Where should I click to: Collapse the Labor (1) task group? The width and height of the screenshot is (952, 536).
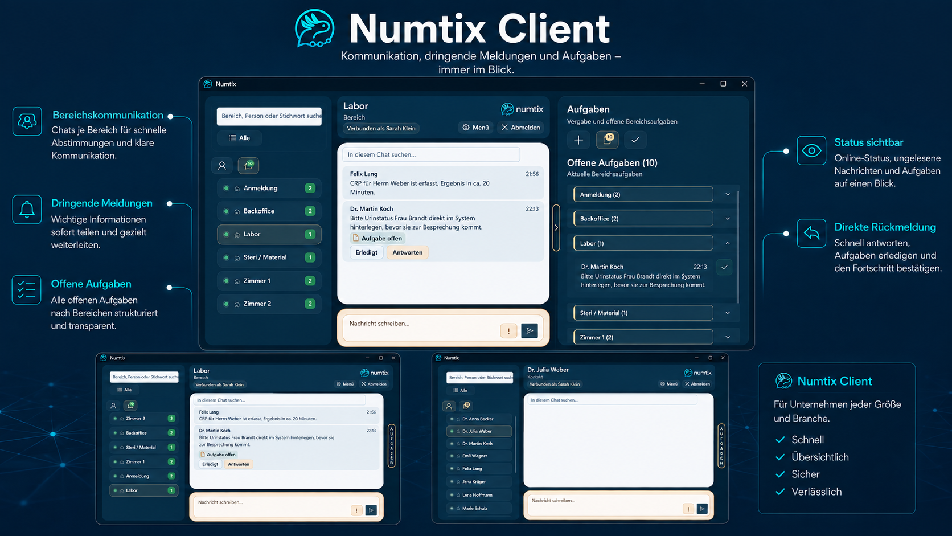click(728, 243)
